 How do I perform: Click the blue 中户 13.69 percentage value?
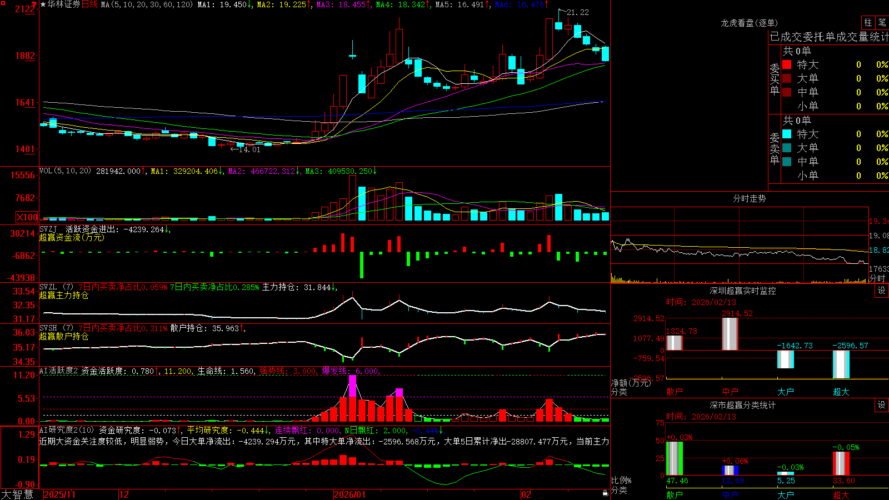tap(732, 481)
